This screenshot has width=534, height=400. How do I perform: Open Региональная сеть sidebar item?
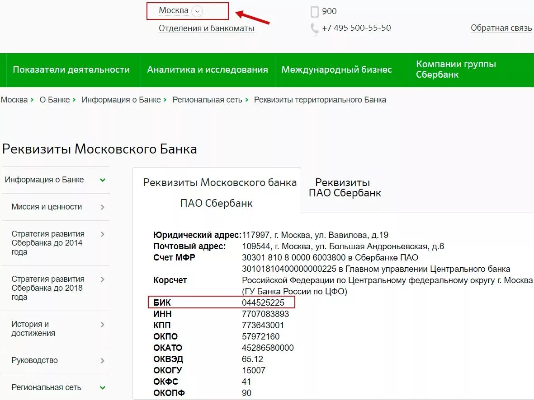(46, 387)
